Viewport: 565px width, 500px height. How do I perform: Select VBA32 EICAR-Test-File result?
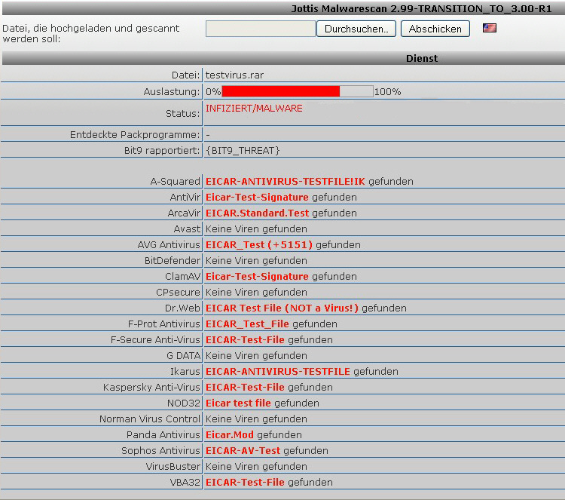pos(245,483)
